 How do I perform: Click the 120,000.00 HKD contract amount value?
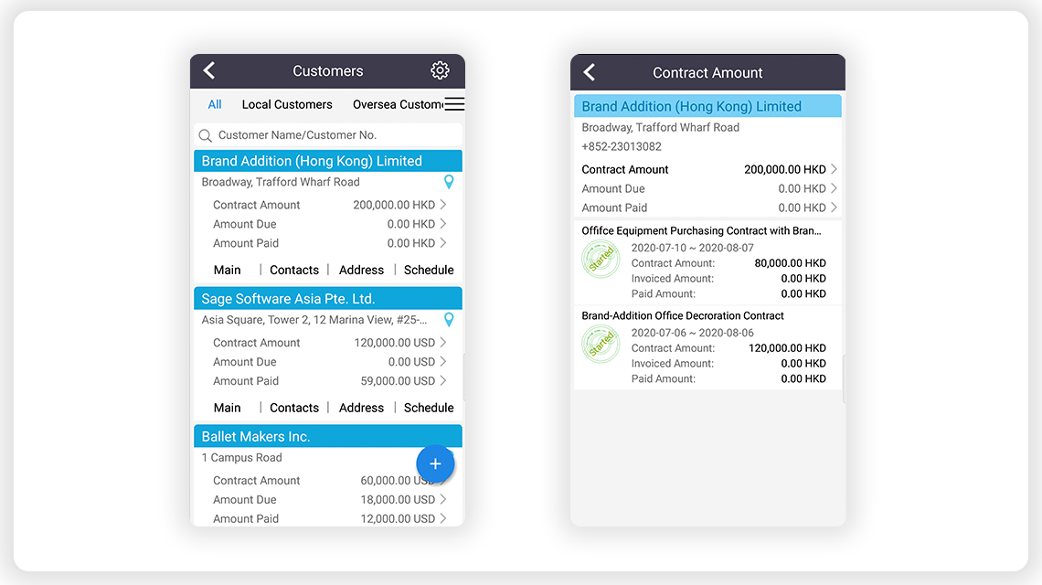point(788,348)
